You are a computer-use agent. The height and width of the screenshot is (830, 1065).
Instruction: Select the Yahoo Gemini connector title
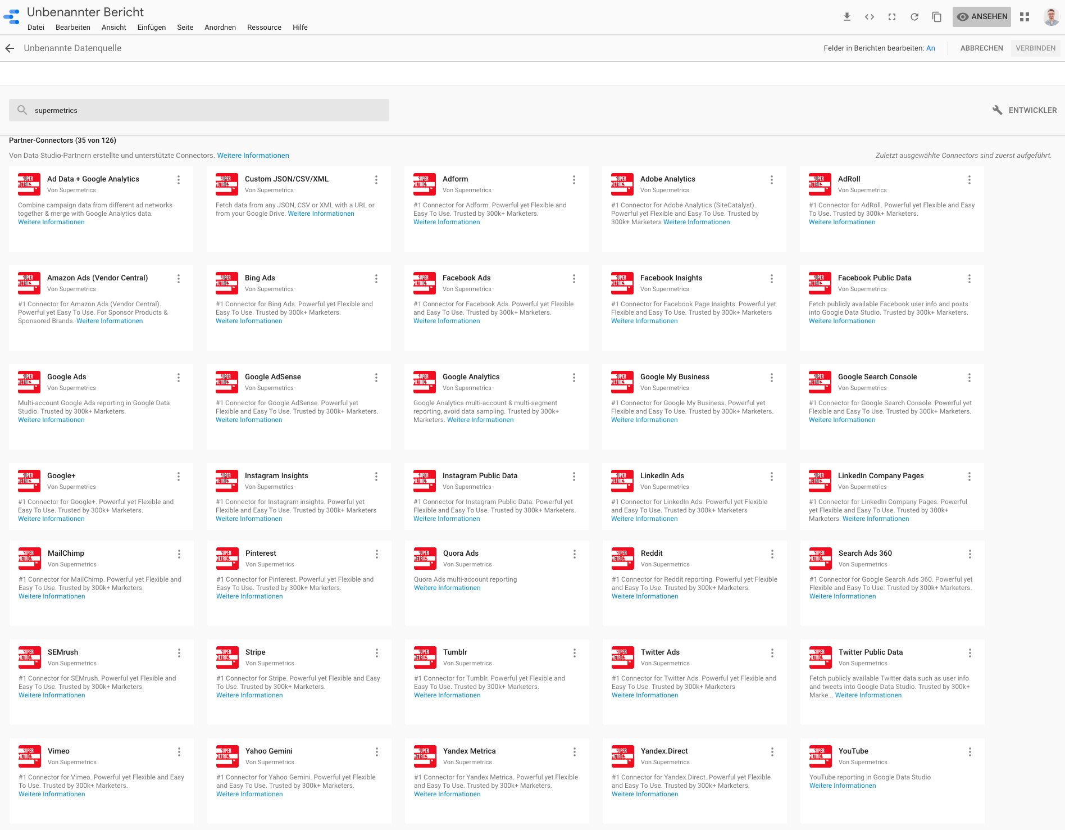coord(269,751)
